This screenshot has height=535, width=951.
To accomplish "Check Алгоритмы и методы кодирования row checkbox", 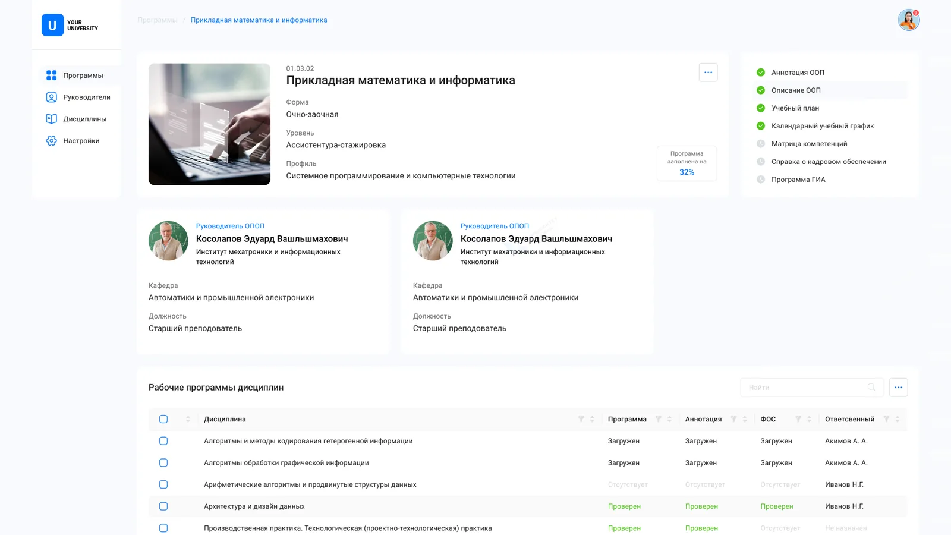I will coord(163,441).
